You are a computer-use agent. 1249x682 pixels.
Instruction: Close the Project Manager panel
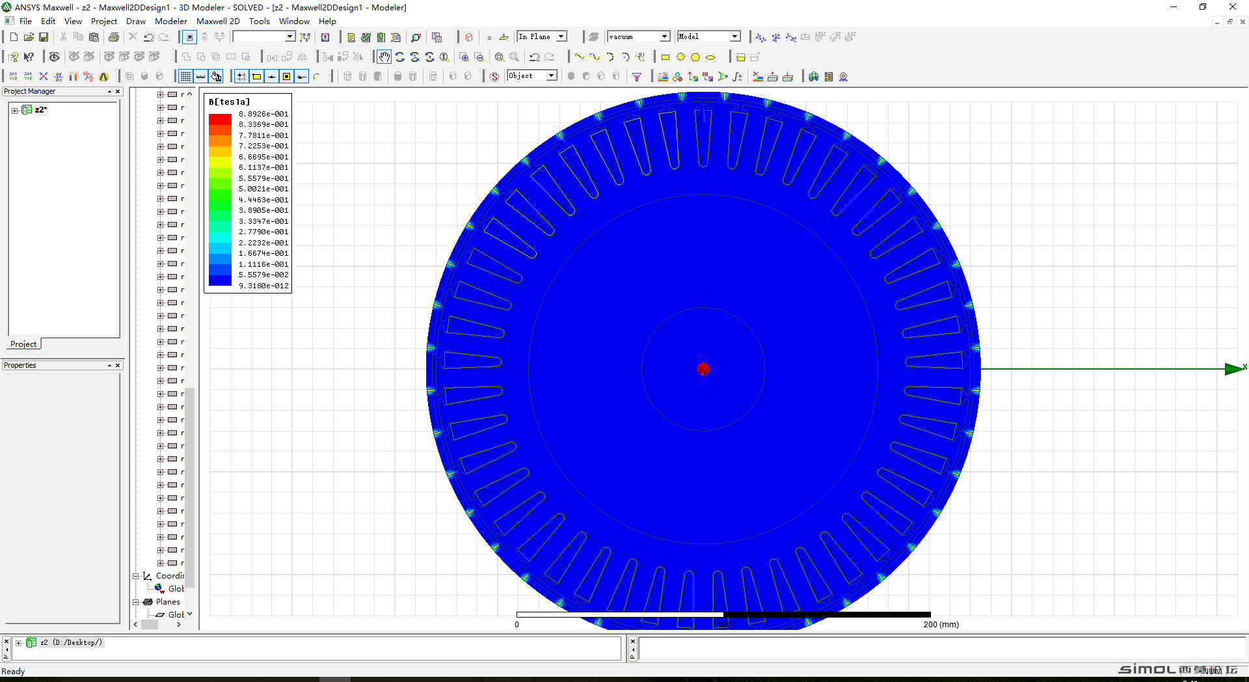tap(118, 91)
